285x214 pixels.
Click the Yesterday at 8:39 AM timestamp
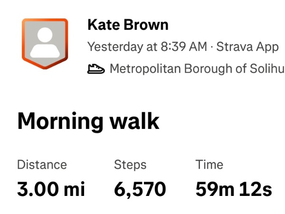point(147,47)
